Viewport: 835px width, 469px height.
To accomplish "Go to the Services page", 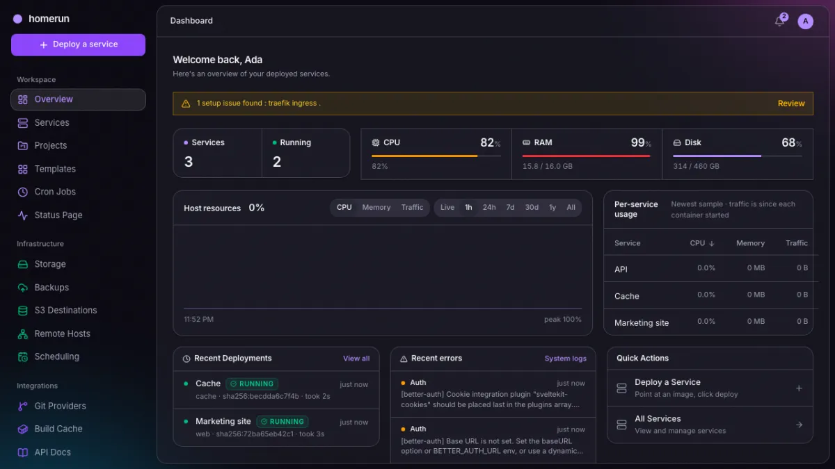I will coord(78,123).
